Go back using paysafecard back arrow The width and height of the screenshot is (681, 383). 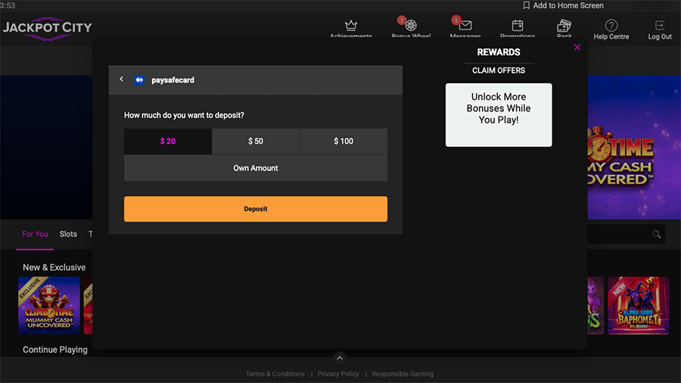[122, 79]
